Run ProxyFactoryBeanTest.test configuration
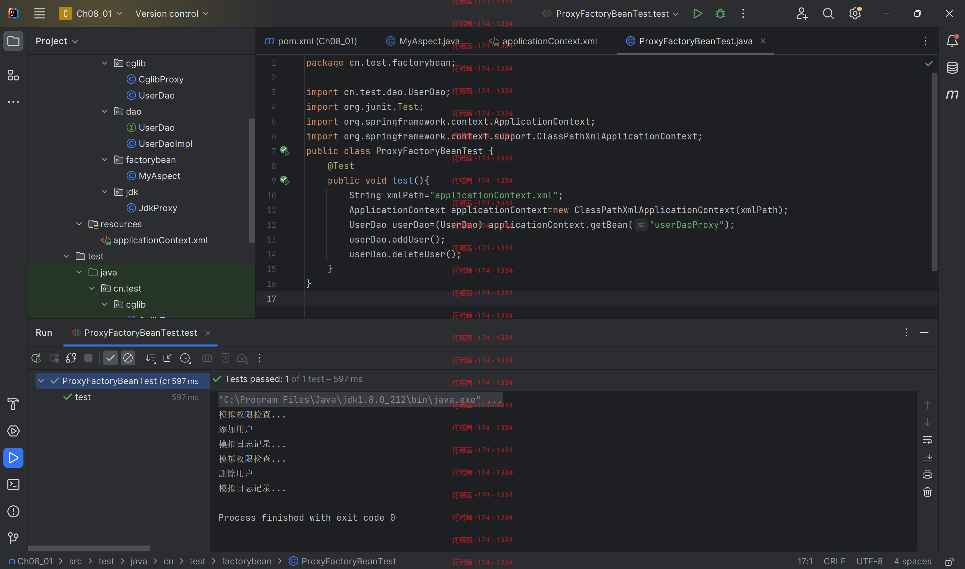 point(697,13)
